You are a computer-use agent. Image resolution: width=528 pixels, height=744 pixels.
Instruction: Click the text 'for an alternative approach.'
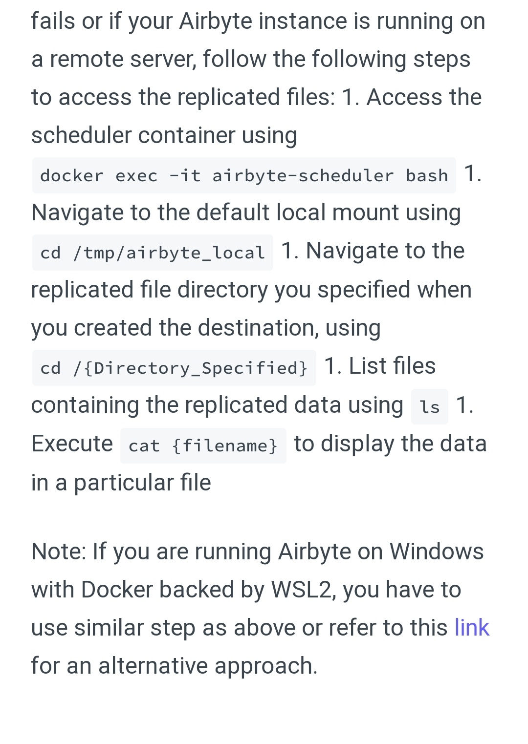point(175,666)
